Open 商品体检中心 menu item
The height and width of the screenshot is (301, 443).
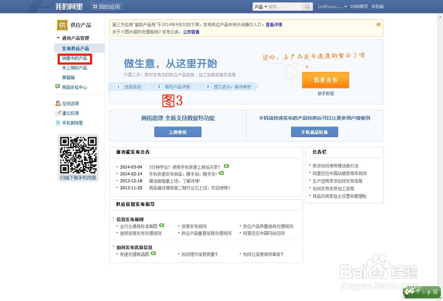[74, 87]
